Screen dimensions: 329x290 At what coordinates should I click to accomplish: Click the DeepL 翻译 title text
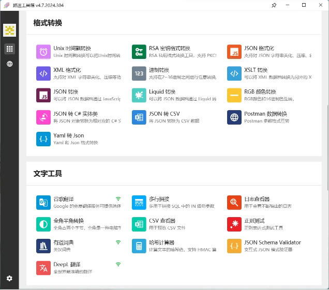coord(67,265)
